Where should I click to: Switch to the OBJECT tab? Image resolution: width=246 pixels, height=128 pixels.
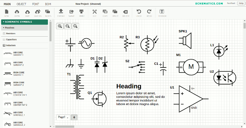click(x=21, y=4)
